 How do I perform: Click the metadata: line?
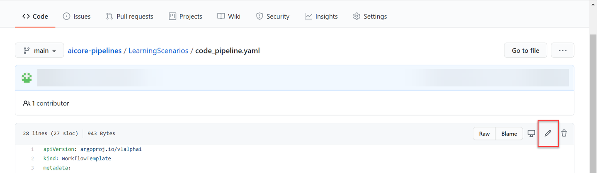tap(57, 168)
